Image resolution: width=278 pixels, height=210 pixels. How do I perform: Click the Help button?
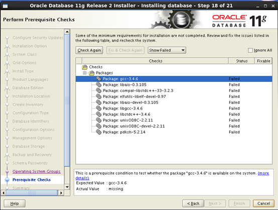tap(15, 203)
